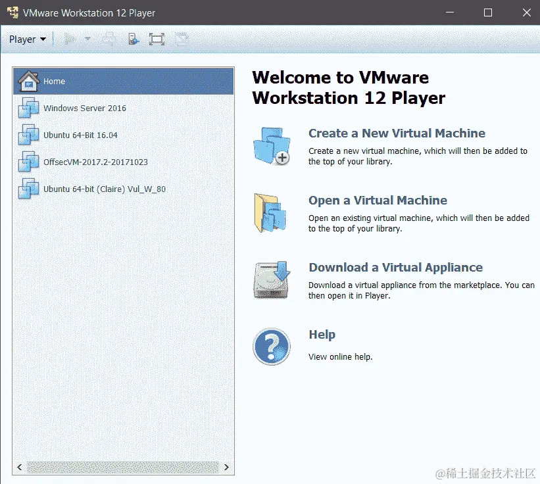This screenshot has height=484, width=540.
Task: Open the Create a New Virtual Machine link
Action: tap(397, 133)
